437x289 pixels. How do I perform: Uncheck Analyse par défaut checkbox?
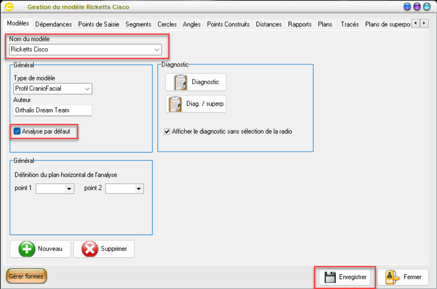[x=17, y=131]
